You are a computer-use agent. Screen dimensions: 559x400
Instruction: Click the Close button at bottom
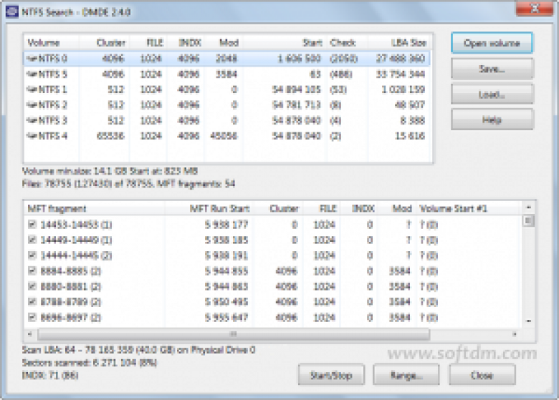(482, 375)
